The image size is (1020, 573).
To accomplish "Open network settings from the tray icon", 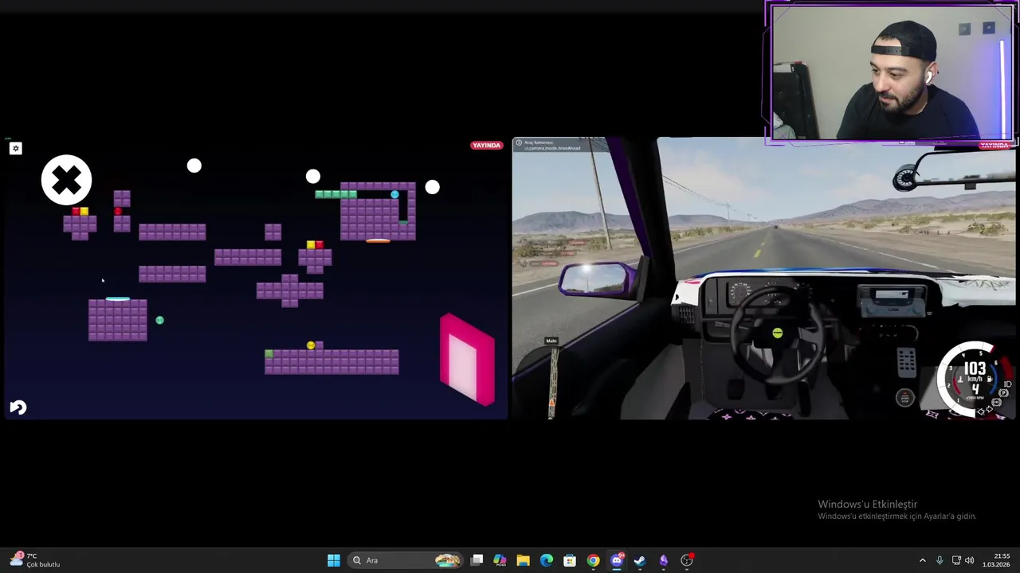I will 956,560.
